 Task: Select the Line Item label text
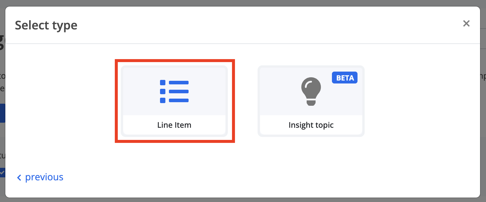coord(174,125)
